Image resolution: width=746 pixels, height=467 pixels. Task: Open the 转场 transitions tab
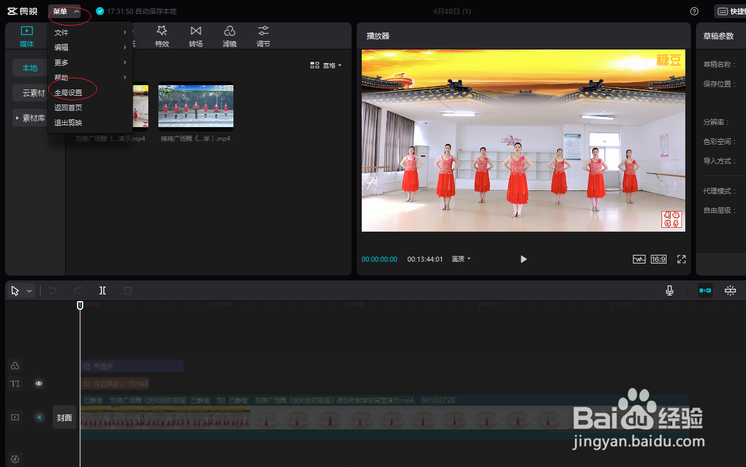(195, 37)
